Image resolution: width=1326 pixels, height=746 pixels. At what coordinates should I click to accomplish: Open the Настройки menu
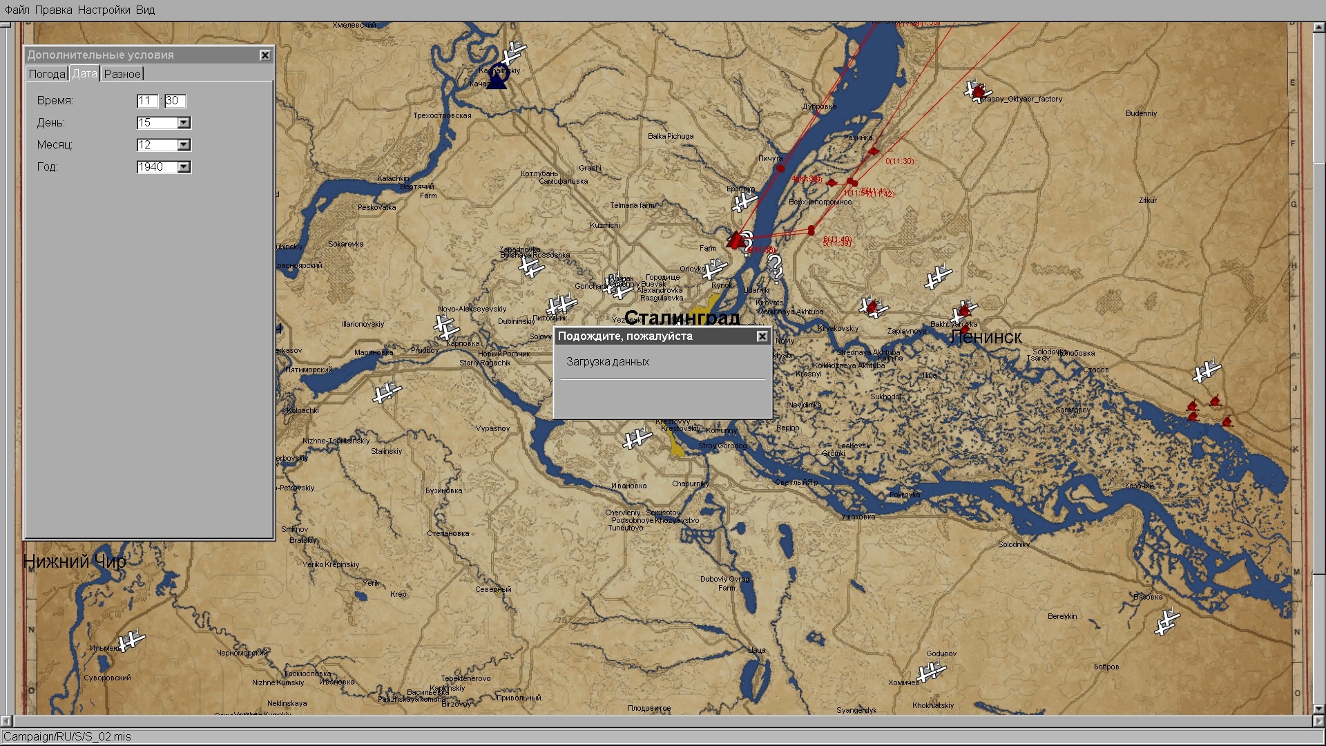tap(104, 10)
